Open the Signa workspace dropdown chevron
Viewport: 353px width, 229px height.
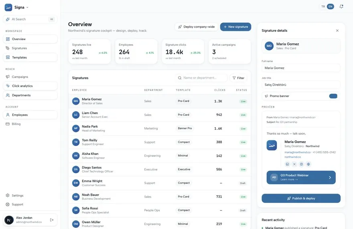[x=27, y=8]
